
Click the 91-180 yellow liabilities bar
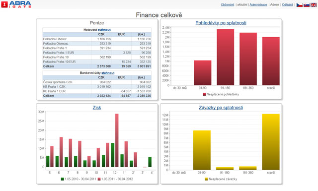tap(225, 169)
